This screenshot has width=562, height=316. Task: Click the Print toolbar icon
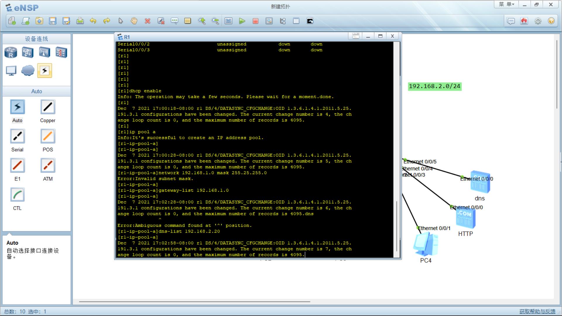pyautogui.click(x=80, y=21)
